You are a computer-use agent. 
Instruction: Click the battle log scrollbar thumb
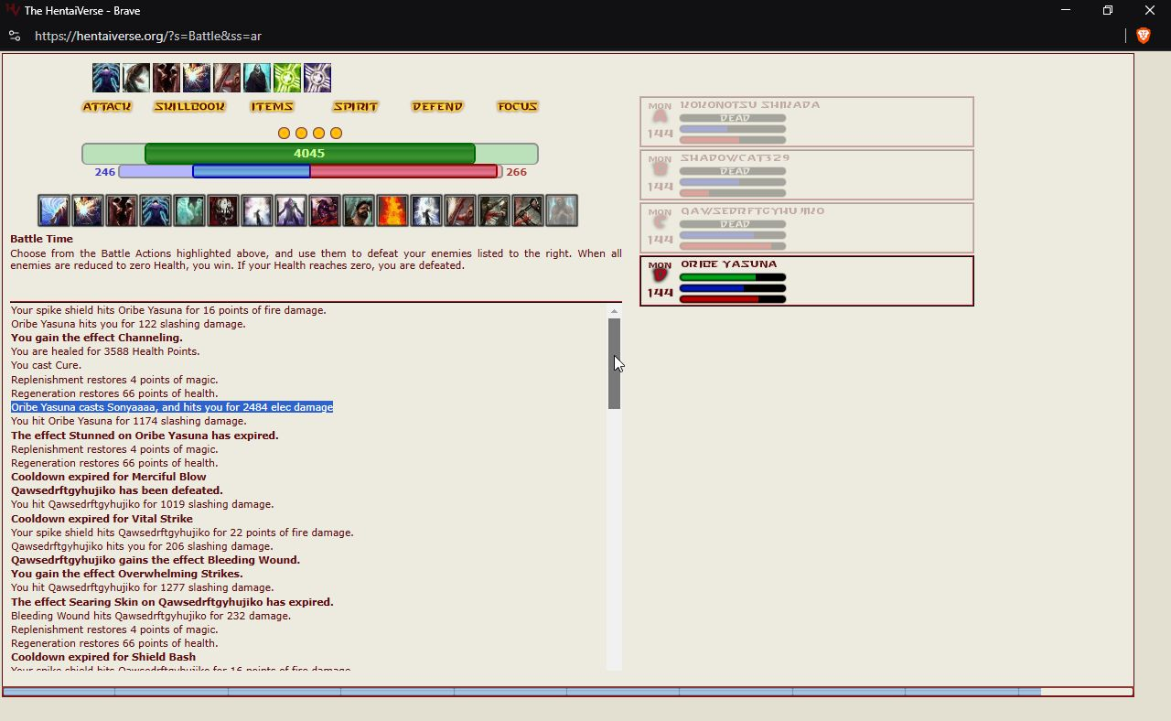click(614, 363)
